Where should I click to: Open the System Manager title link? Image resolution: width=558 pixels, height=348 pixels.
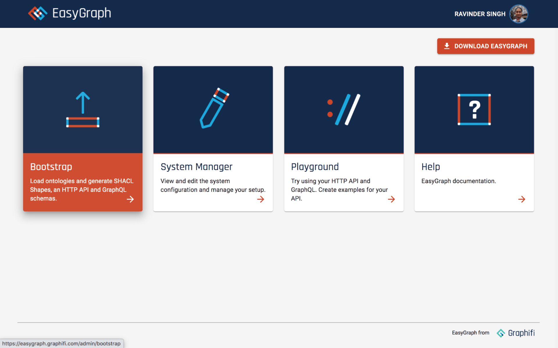click(196, 167)
